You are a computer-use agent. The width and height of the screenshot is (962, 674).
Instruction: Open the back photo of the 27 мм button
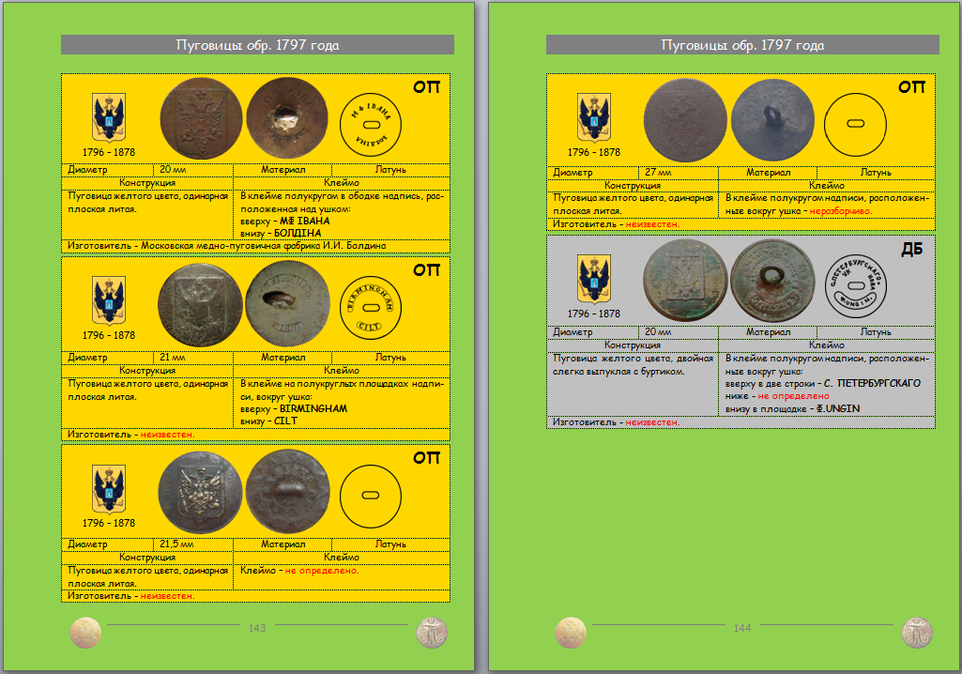(x=771, y=120)
